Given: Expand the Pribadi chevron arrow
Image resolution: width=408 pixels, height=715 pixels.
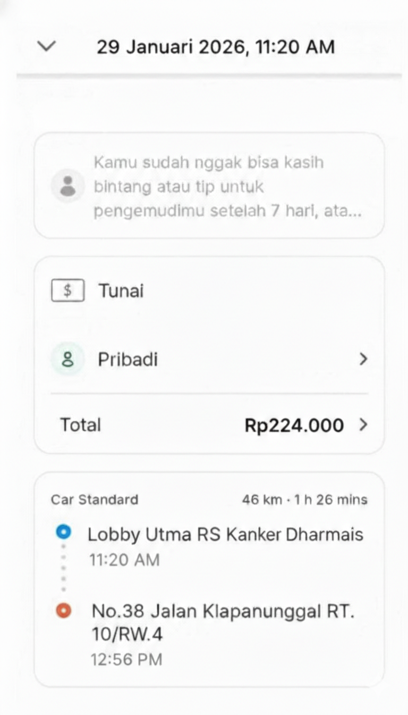Looking at the screenshot, I should pyautogui.click(x=363, y=360).
